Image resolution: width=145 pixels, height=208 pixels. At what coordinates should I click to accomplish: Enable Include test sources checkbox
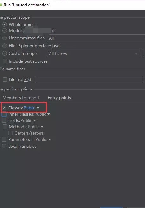tap(5, 61)
